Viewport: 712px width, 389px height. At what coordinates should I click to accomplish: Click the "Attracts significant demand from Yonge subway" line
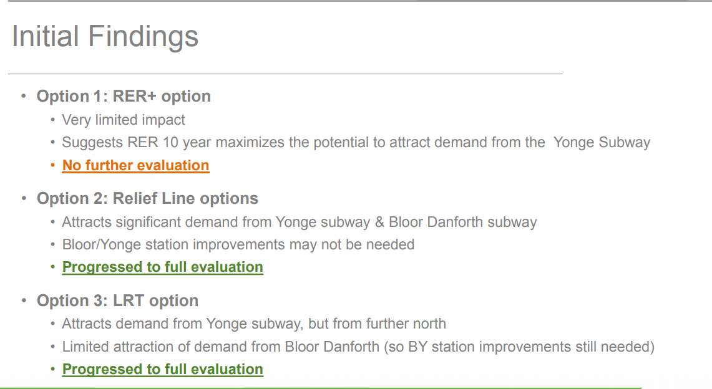coord(299,222)
